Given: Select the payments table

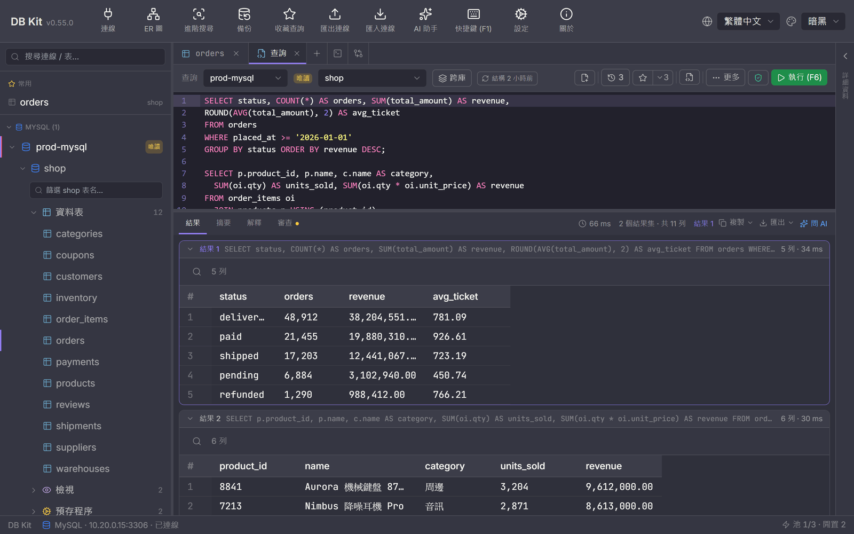Looking at the screenshot, I should (77, 362).
